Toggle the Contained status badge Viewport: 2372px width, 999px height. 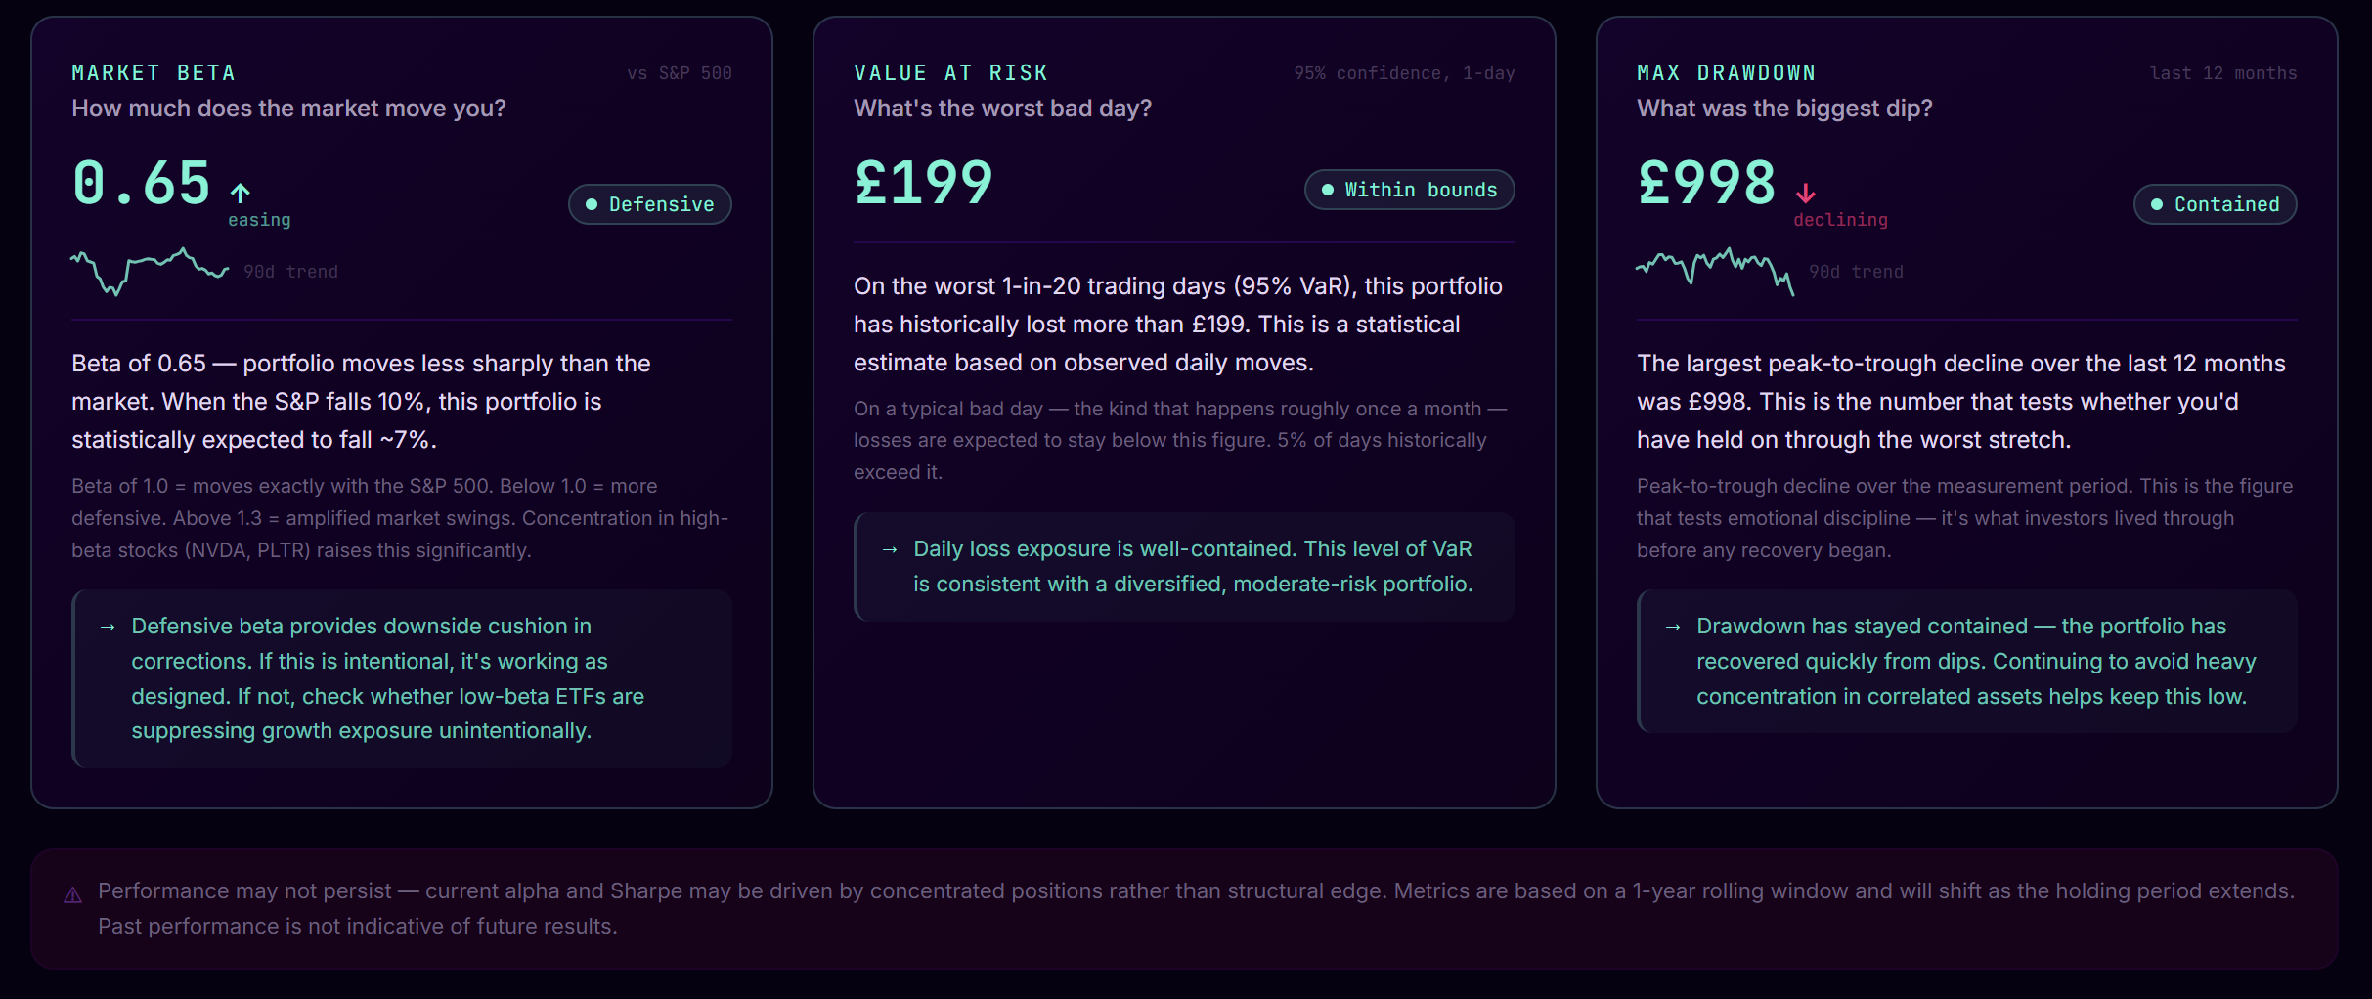(x=2215, y=203)
